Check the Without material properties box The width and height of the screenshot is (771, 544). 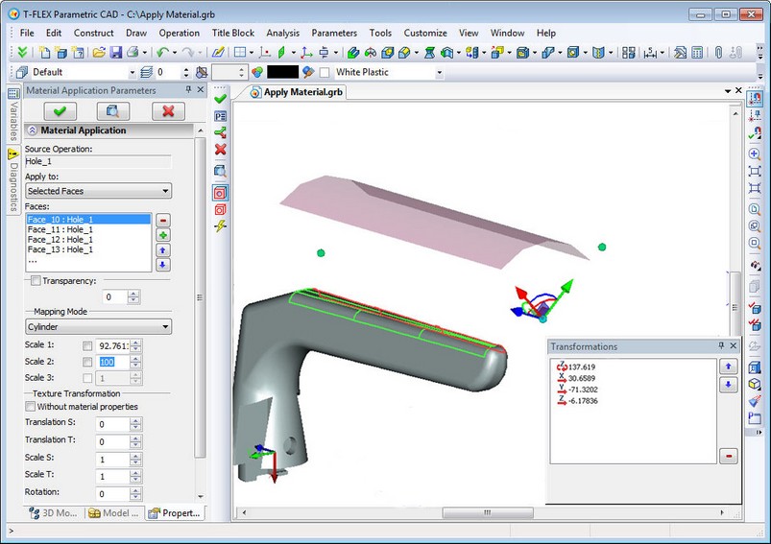(x=32, y=407)
